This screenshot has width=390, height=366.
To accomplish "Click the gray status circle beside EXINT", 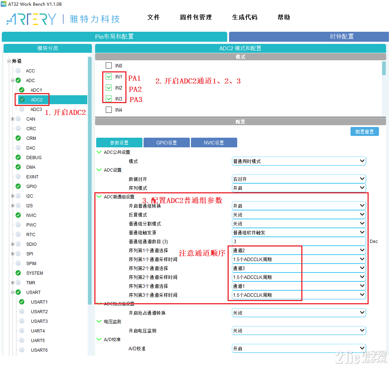I will (18, 176).
